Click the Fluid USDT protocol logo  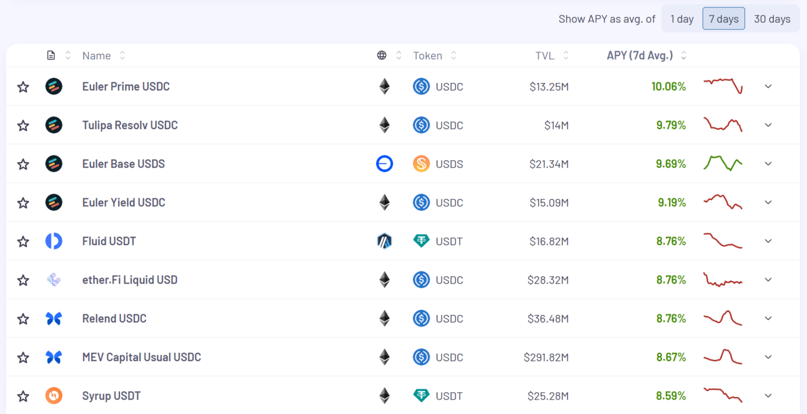coord(54,241)
